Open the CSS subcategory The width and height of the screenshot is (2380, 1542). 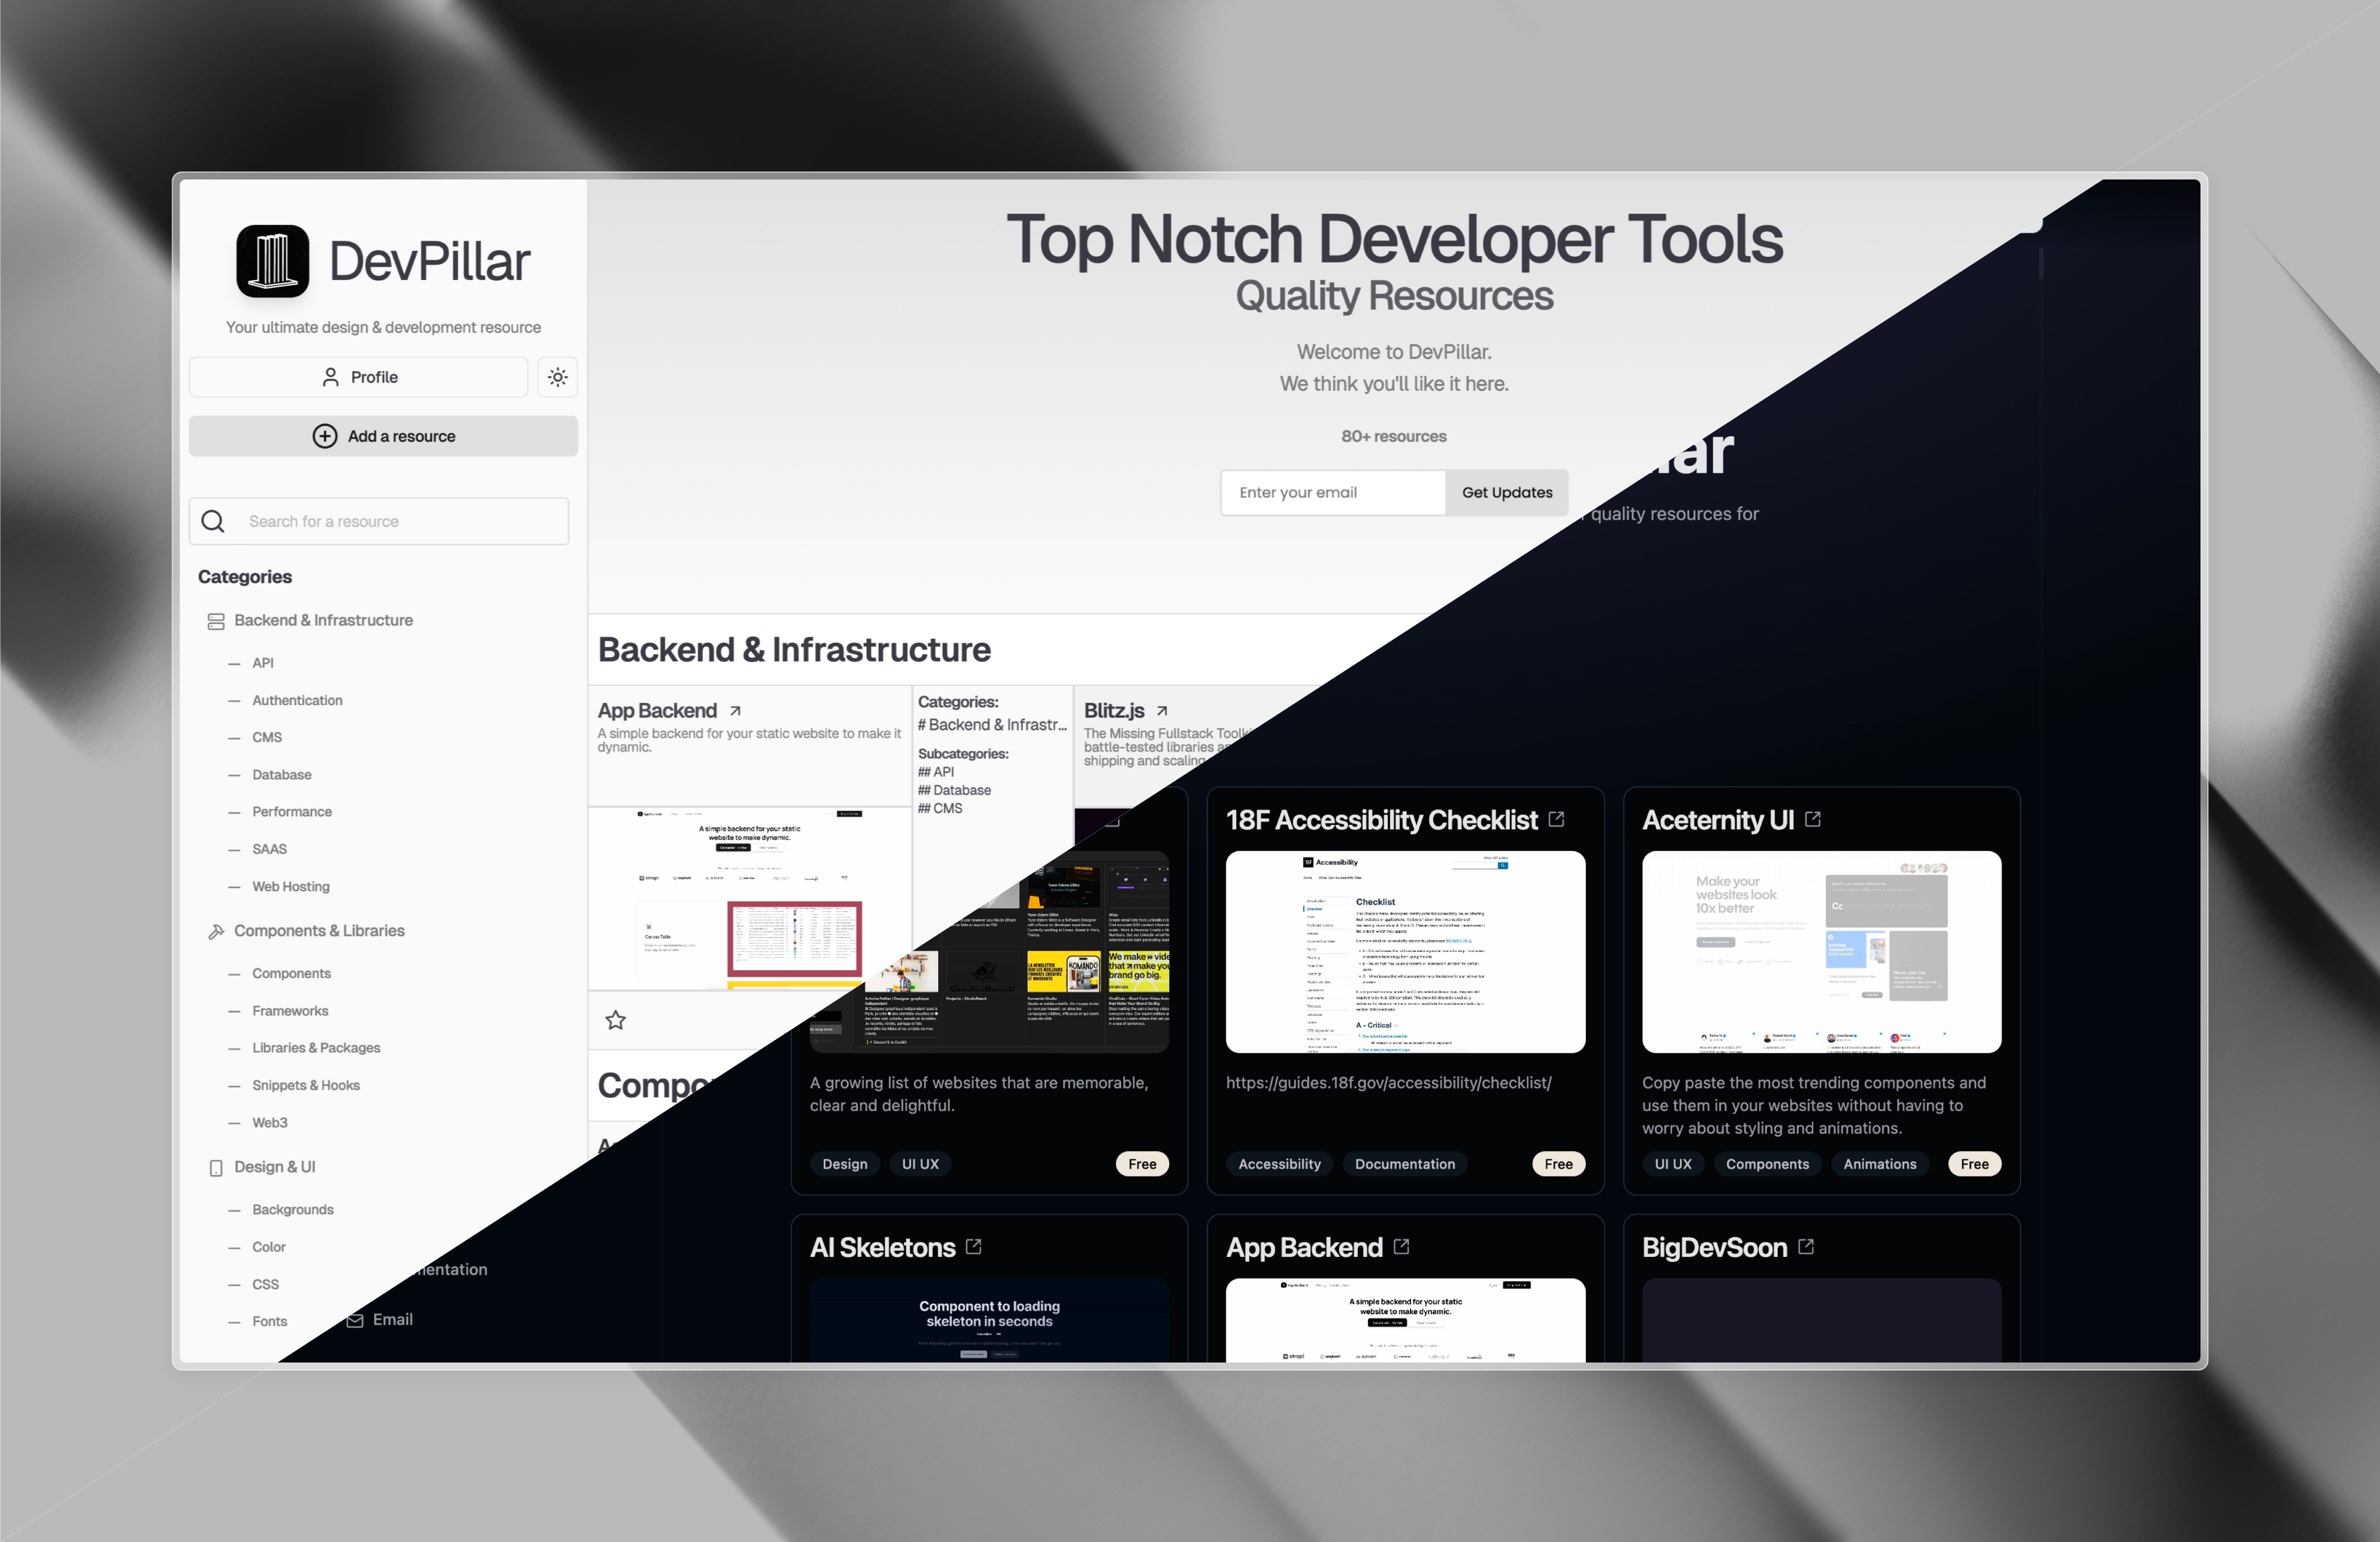pyautogui.click(x=265, y=1284)
